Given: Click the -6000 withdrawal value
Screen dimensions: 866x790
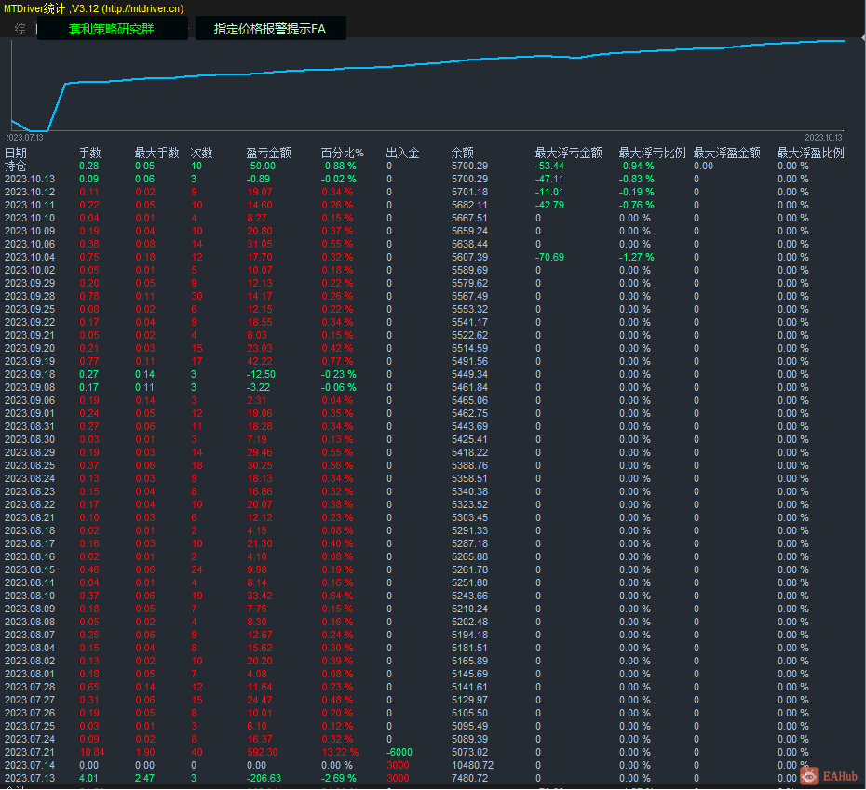Looking at the screenshot, I should pos(399,753).
